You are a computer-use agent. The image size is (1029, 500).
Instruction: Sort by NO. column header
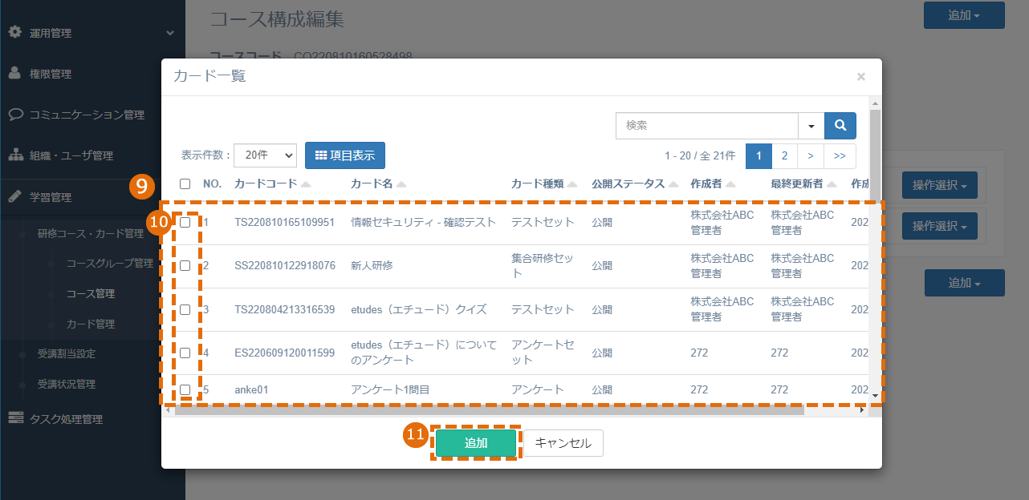[212, 183]
